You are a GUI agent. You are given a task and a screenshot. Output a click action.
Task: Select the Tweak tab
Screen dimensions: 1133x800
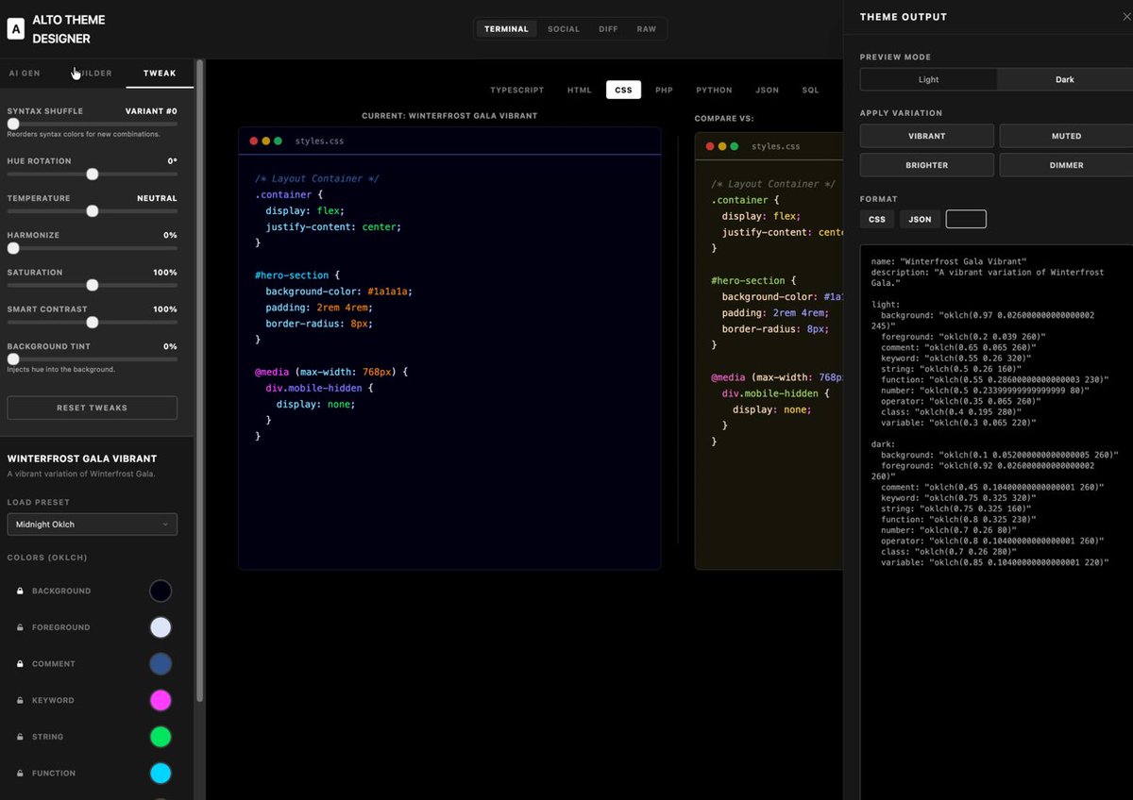(160, 73)
